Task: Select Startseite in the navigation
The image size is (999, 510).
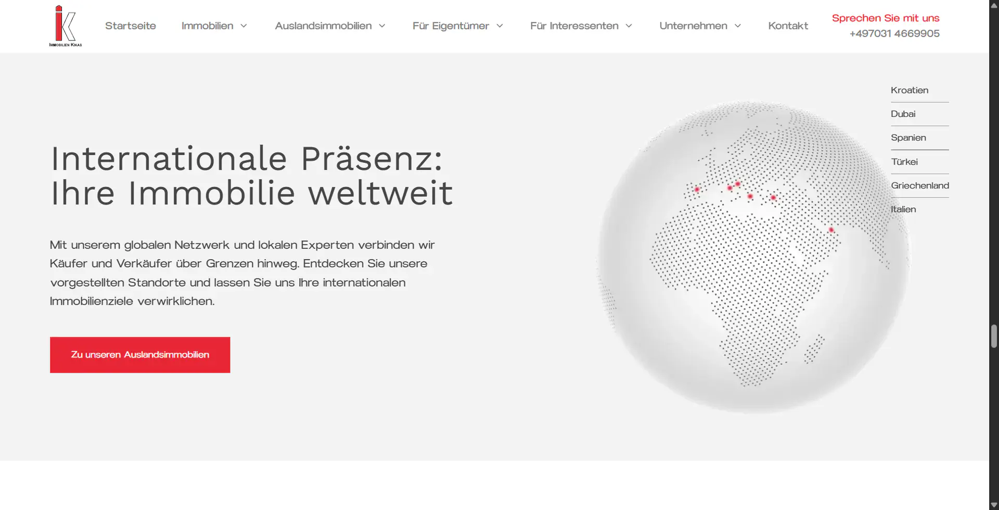Action: click(x=130, y=25)
